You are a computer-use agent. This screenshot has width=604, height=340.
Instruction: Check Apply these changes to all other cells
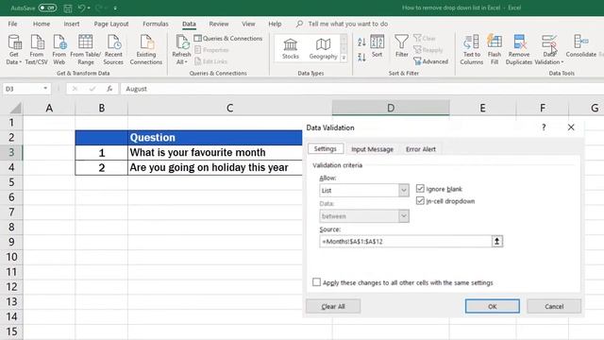[x=316, y=282]
